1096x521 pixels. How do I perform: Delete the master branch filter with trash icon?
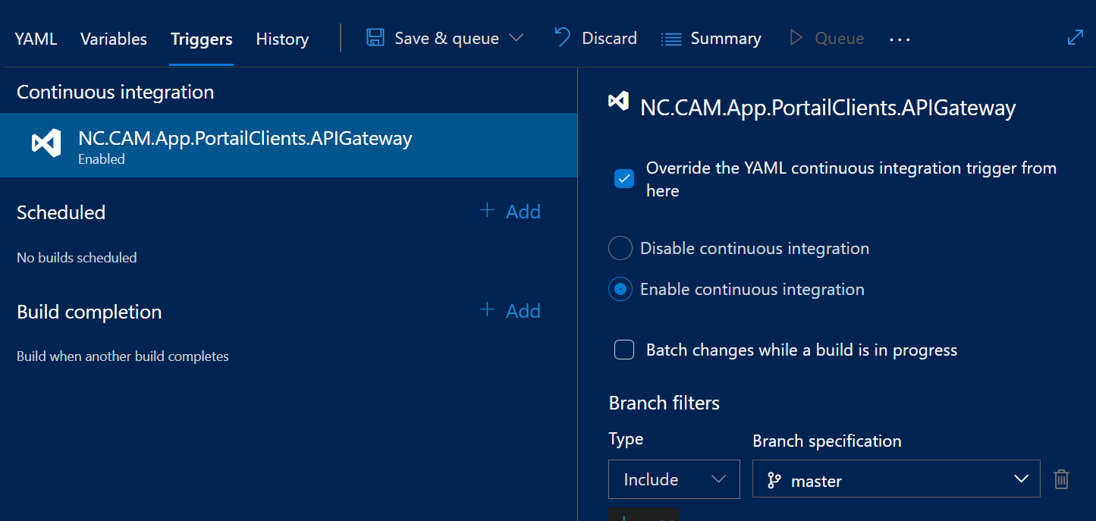[1061, 479]
